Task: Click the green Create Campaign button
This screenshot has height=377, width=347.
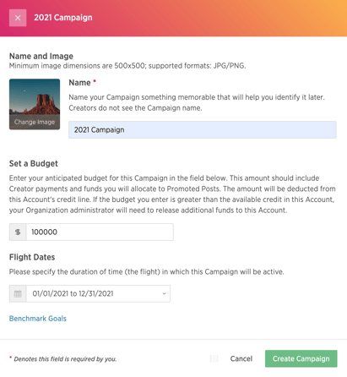Action: pos(301,358)
